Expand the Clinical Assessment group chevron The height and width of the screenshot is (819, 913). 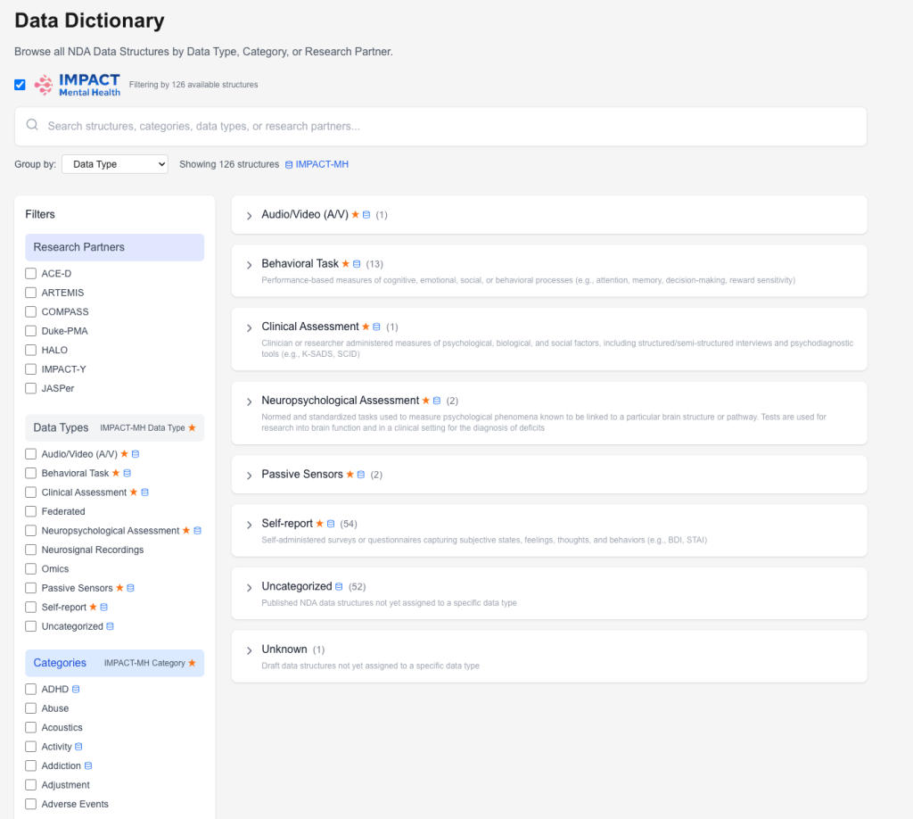(250, 327)
